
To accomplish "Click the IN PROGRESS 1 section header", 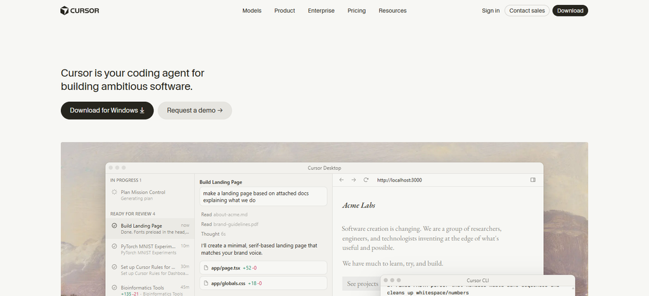I will click(x=126, y=180).
